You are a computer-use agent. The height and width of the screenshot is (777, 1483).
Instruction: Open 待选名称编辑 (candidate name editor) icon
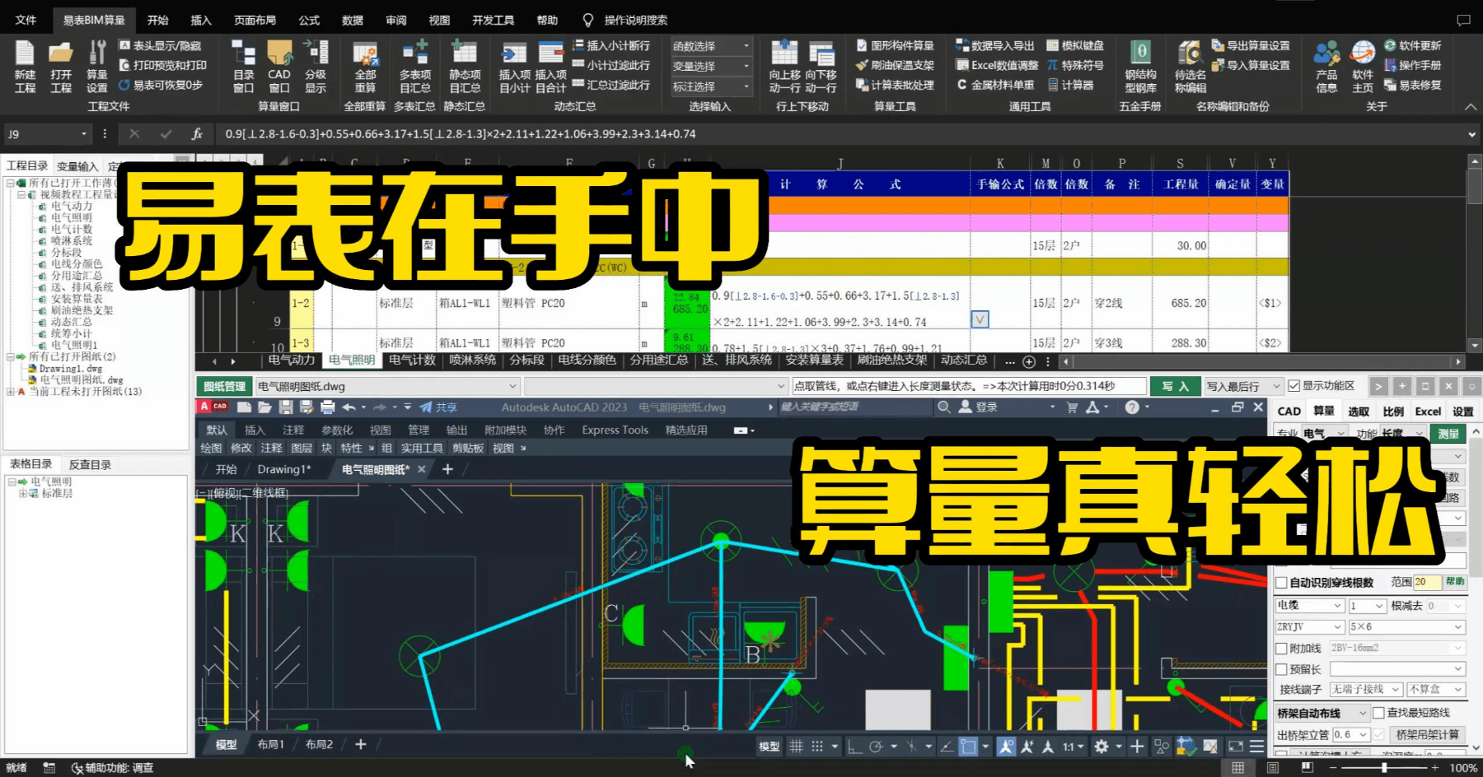(1190, 54)
